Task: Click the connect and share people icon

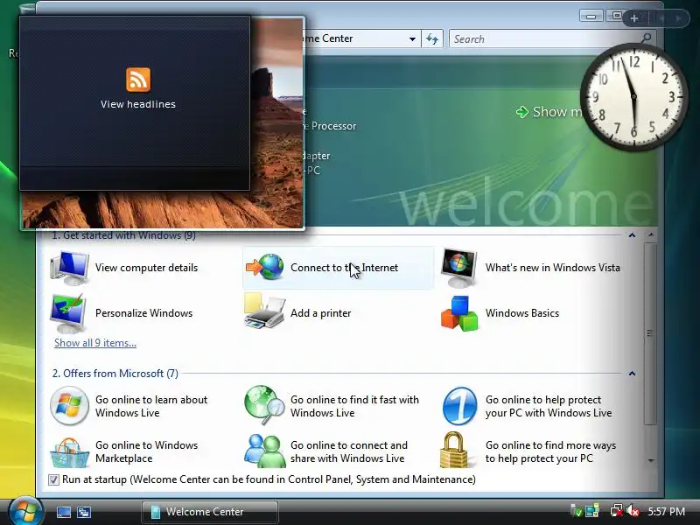Action: 265,451
